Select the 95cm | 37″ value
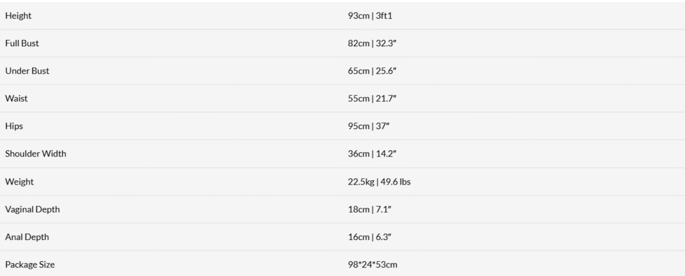This screenshot has height=276, width=685. [369, 126]
